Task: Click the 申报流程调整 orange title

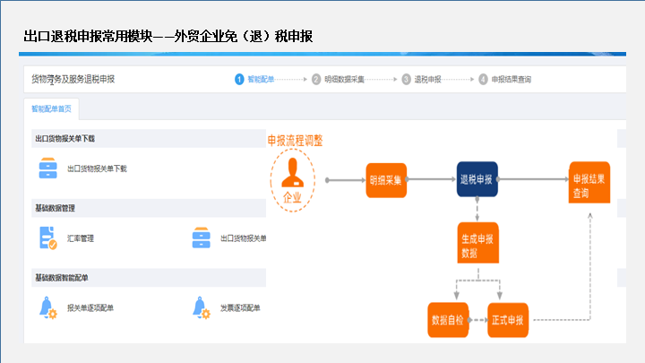Action: pyautogui.click(x=296, y=141)
